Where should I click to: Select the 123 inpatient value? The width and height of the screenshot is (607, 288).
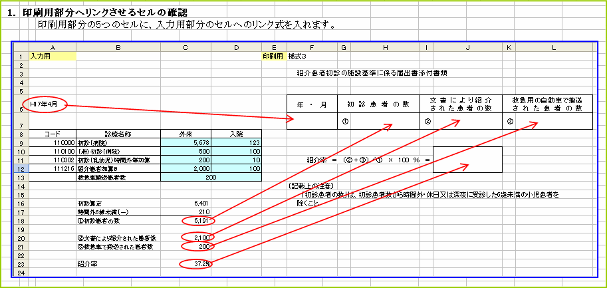tap(237, 143)
